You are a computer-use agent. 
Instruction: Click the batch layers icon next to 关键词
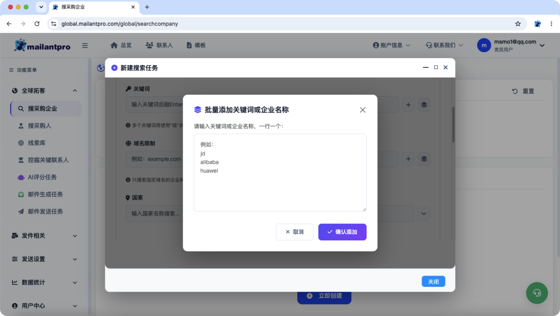click(x=424, y=105)
